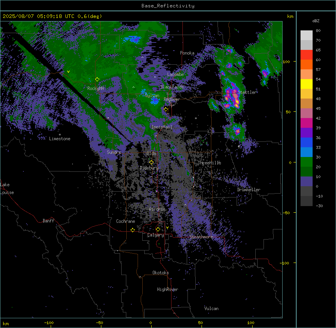The width and height of the screenshot is (336, 328).
Task: Click the Innisfail city label
Action: tap(162, 127)
